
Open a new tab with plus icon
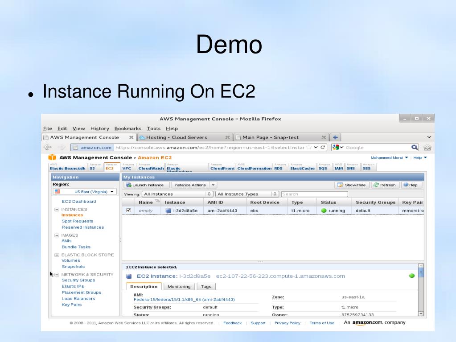click(335, 137)
